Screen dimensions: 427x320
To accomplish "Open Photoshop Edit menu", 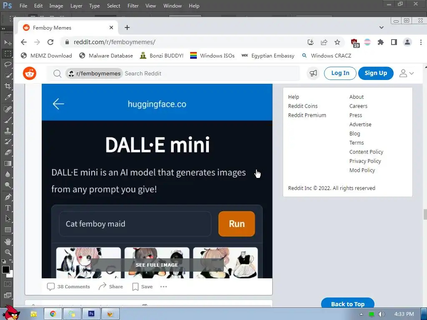I will 38,6.
